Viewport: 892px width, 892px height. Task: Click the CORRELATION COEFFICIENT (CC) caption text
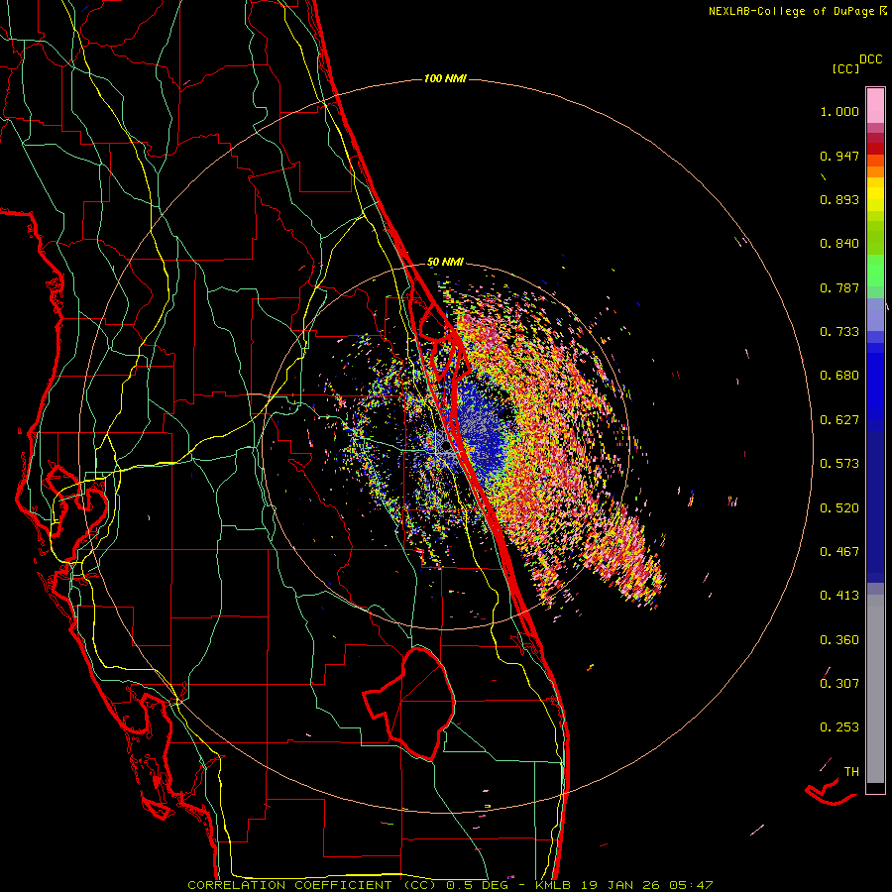coord(312,885)
